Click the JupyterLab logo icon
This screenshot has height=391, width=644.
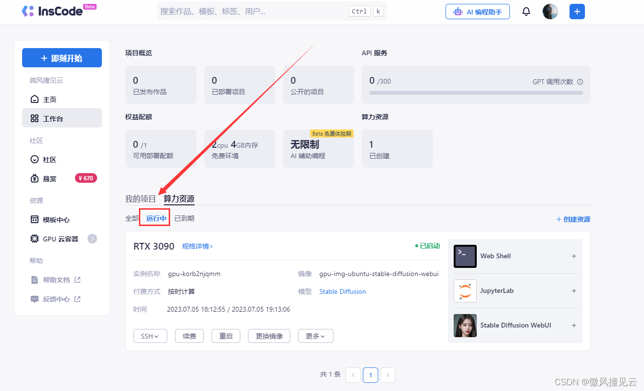tap(465, 291)
